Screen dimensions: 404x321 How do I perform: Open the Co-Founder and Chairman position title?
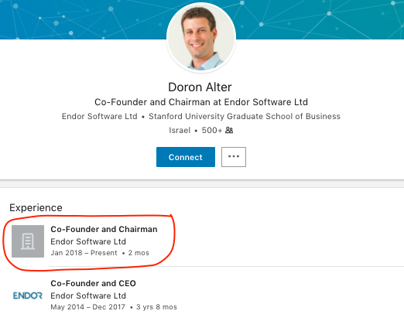104,229
